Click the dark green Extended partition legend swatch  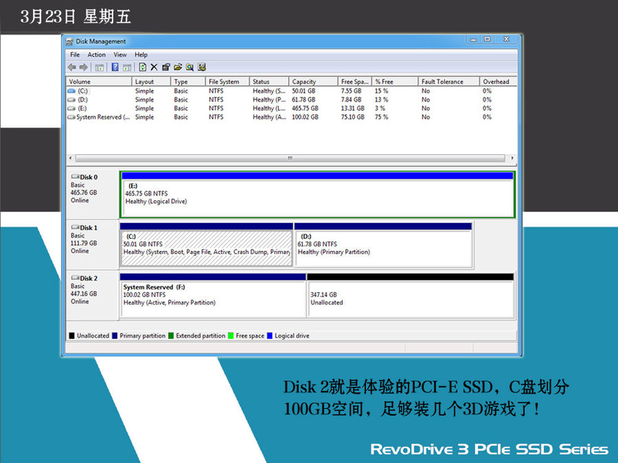[x=171, y=336]
